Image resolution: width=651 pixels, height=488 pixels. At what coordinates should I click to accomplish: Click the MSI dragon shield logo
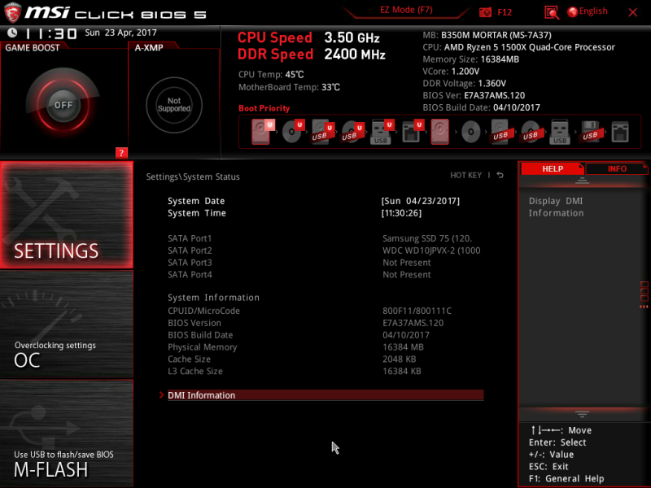(x=12, y=12)
